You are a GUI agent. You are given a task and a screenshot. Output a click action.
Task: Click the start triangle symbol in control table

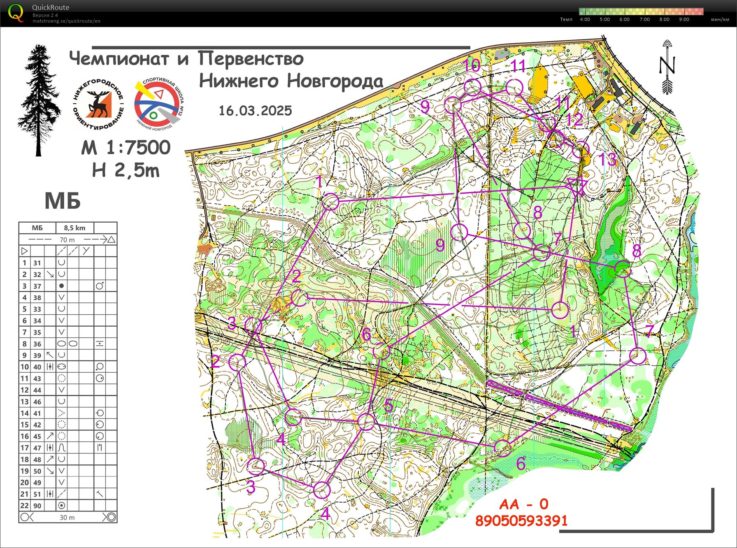point(24,251)
